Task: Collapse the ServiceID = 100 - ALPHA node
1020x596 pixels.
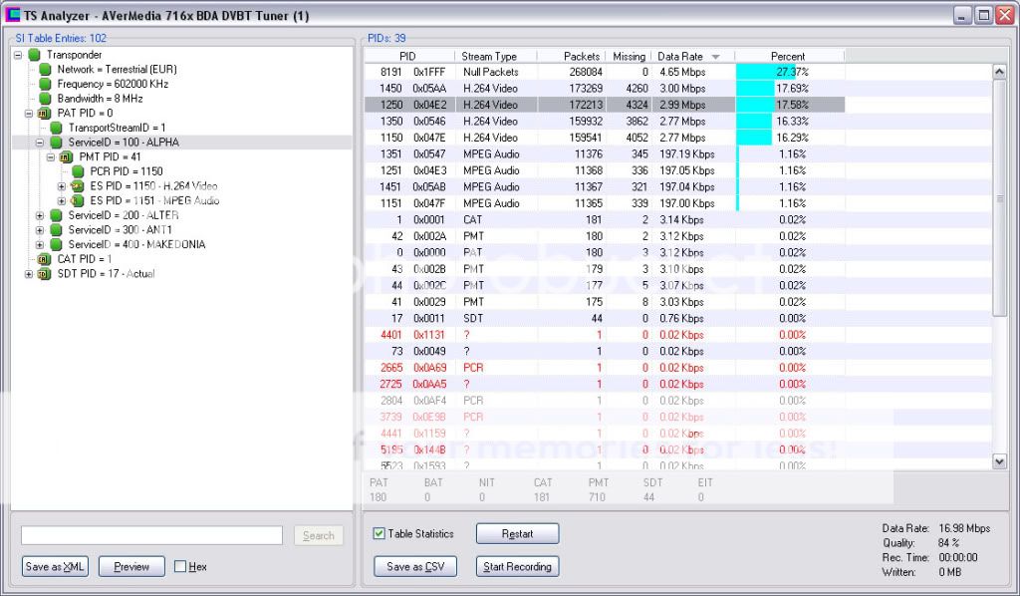Action: [40, 143]
